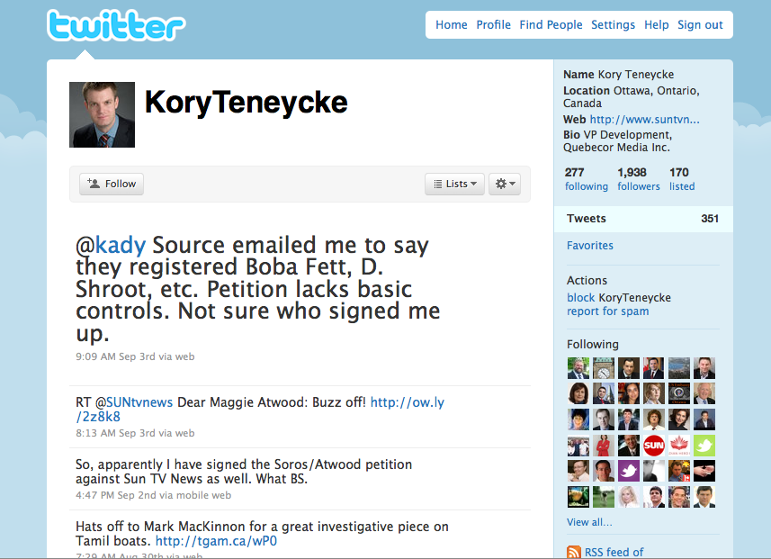The image size is (771, 559).
Task: Open Find People in navigation bar
Action: [551, 25]
